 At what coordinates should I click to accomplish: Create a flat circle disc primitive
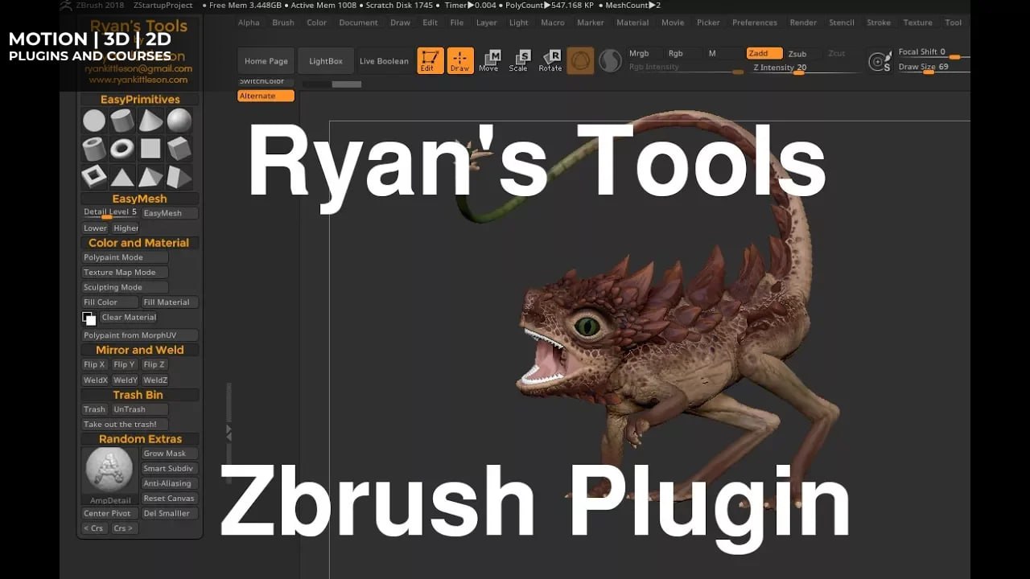point(94,121)
